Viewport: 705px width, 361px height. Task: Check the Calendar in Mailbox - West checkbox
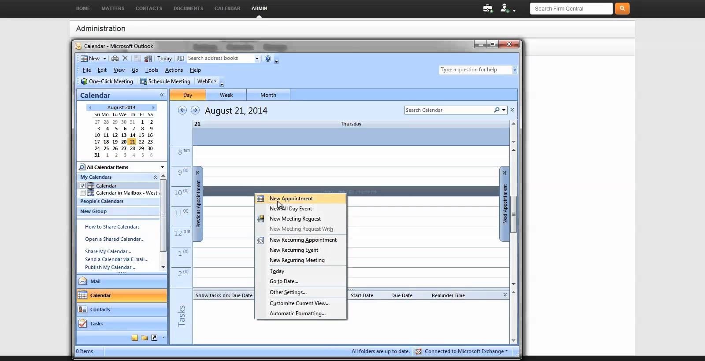point(82,193)
